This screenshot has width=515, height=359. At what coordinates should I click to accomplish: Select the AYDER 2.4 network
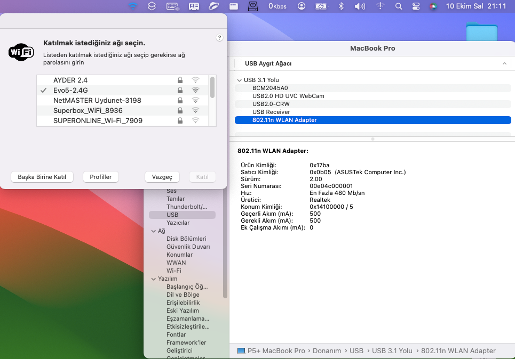pos(122,80)
